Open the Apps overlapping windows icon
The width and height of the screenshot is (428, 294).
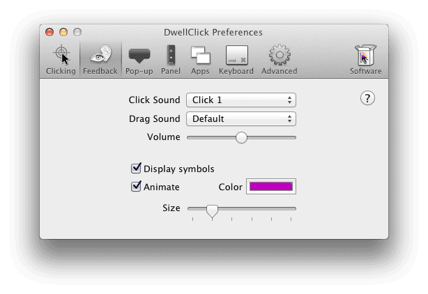tap(201, 55)
